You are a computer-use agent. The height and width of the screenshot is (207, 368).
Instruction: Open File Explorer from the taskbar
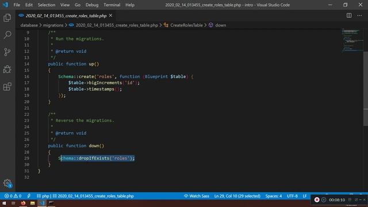pyautogui.click(x=32, y=203)
